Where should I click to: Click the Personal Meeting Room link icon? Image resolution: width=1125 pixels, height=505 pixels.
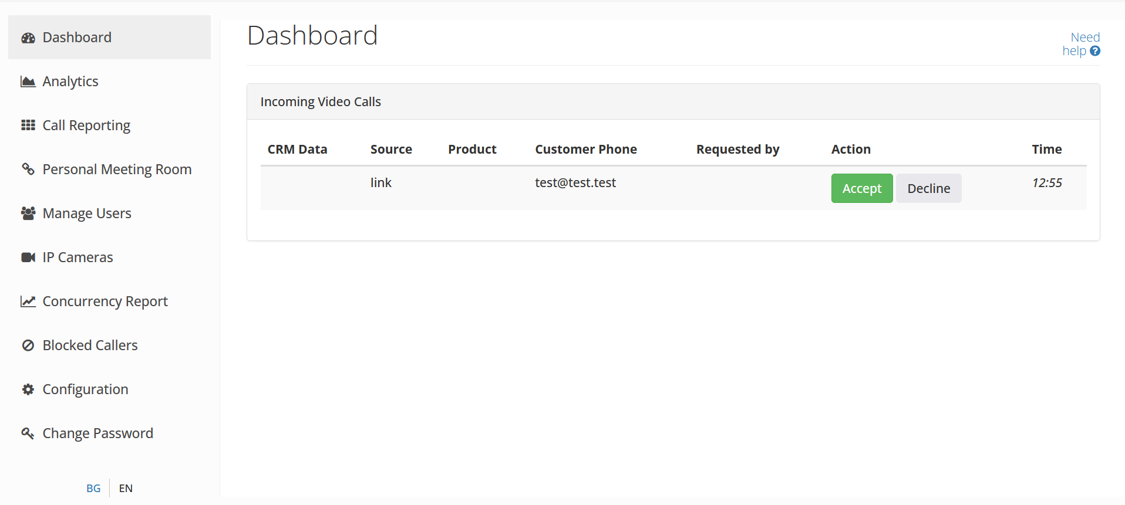(x=28, y=170)
